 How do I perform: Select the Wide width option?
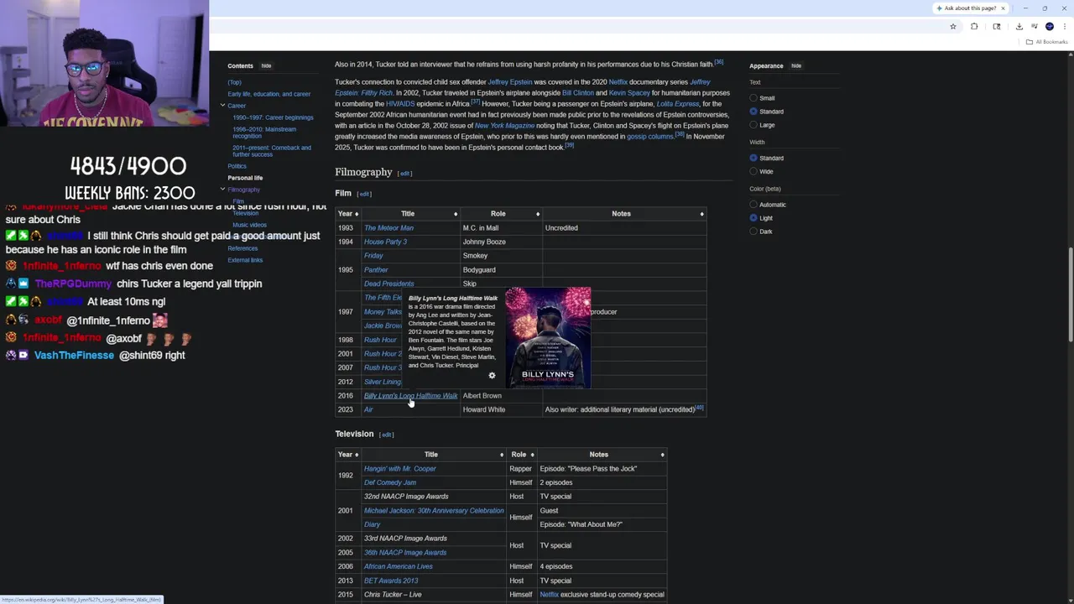[753, 171]
